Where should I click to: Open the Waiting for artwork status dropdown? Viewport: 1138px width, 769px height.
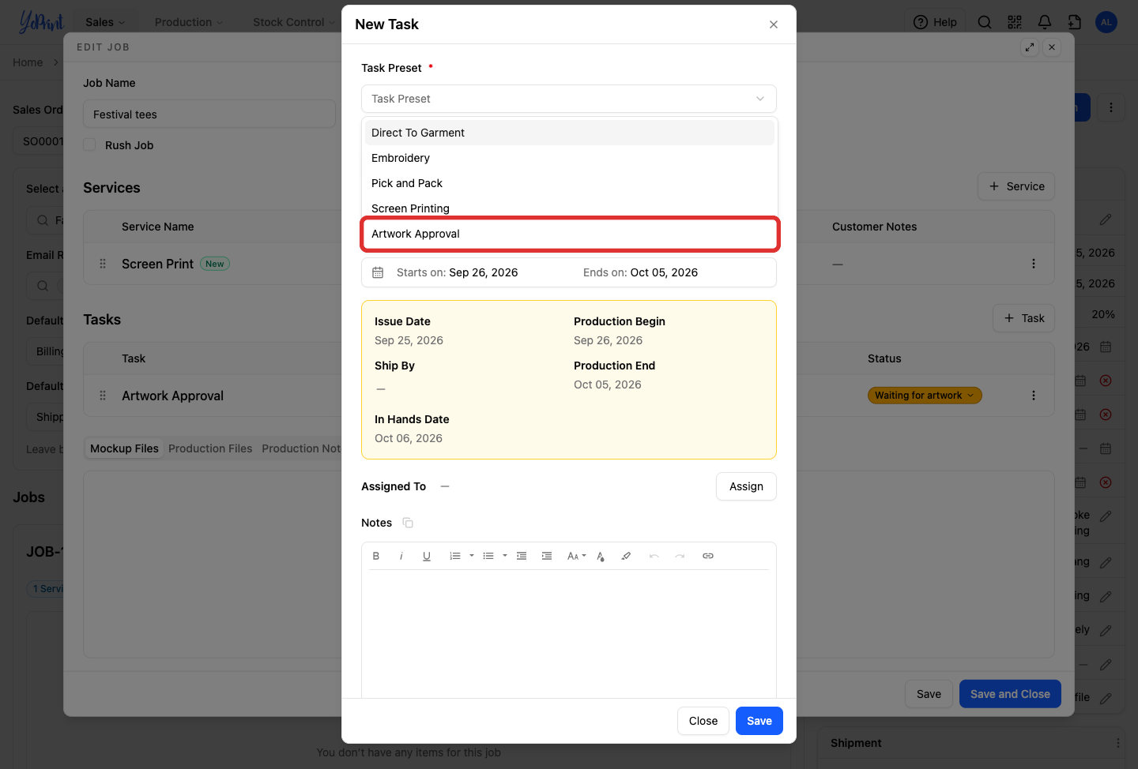point(925,396)
